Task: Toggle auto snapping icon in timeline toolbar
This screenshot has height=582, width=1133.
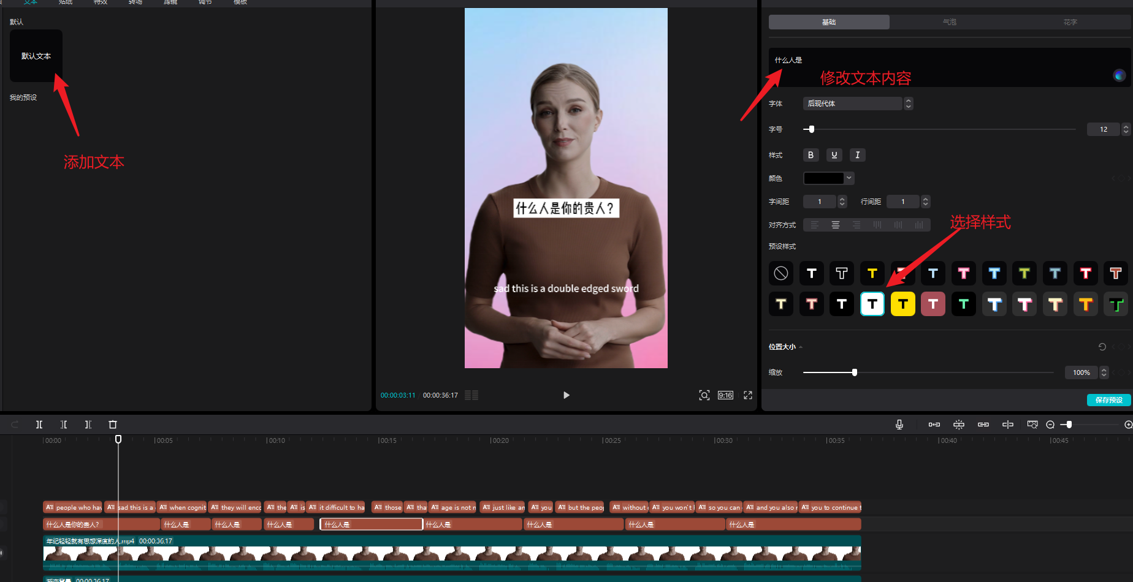Action: 959,425
